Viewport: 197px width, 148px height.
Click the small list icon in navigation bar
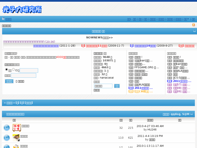[x=3, y=19]
